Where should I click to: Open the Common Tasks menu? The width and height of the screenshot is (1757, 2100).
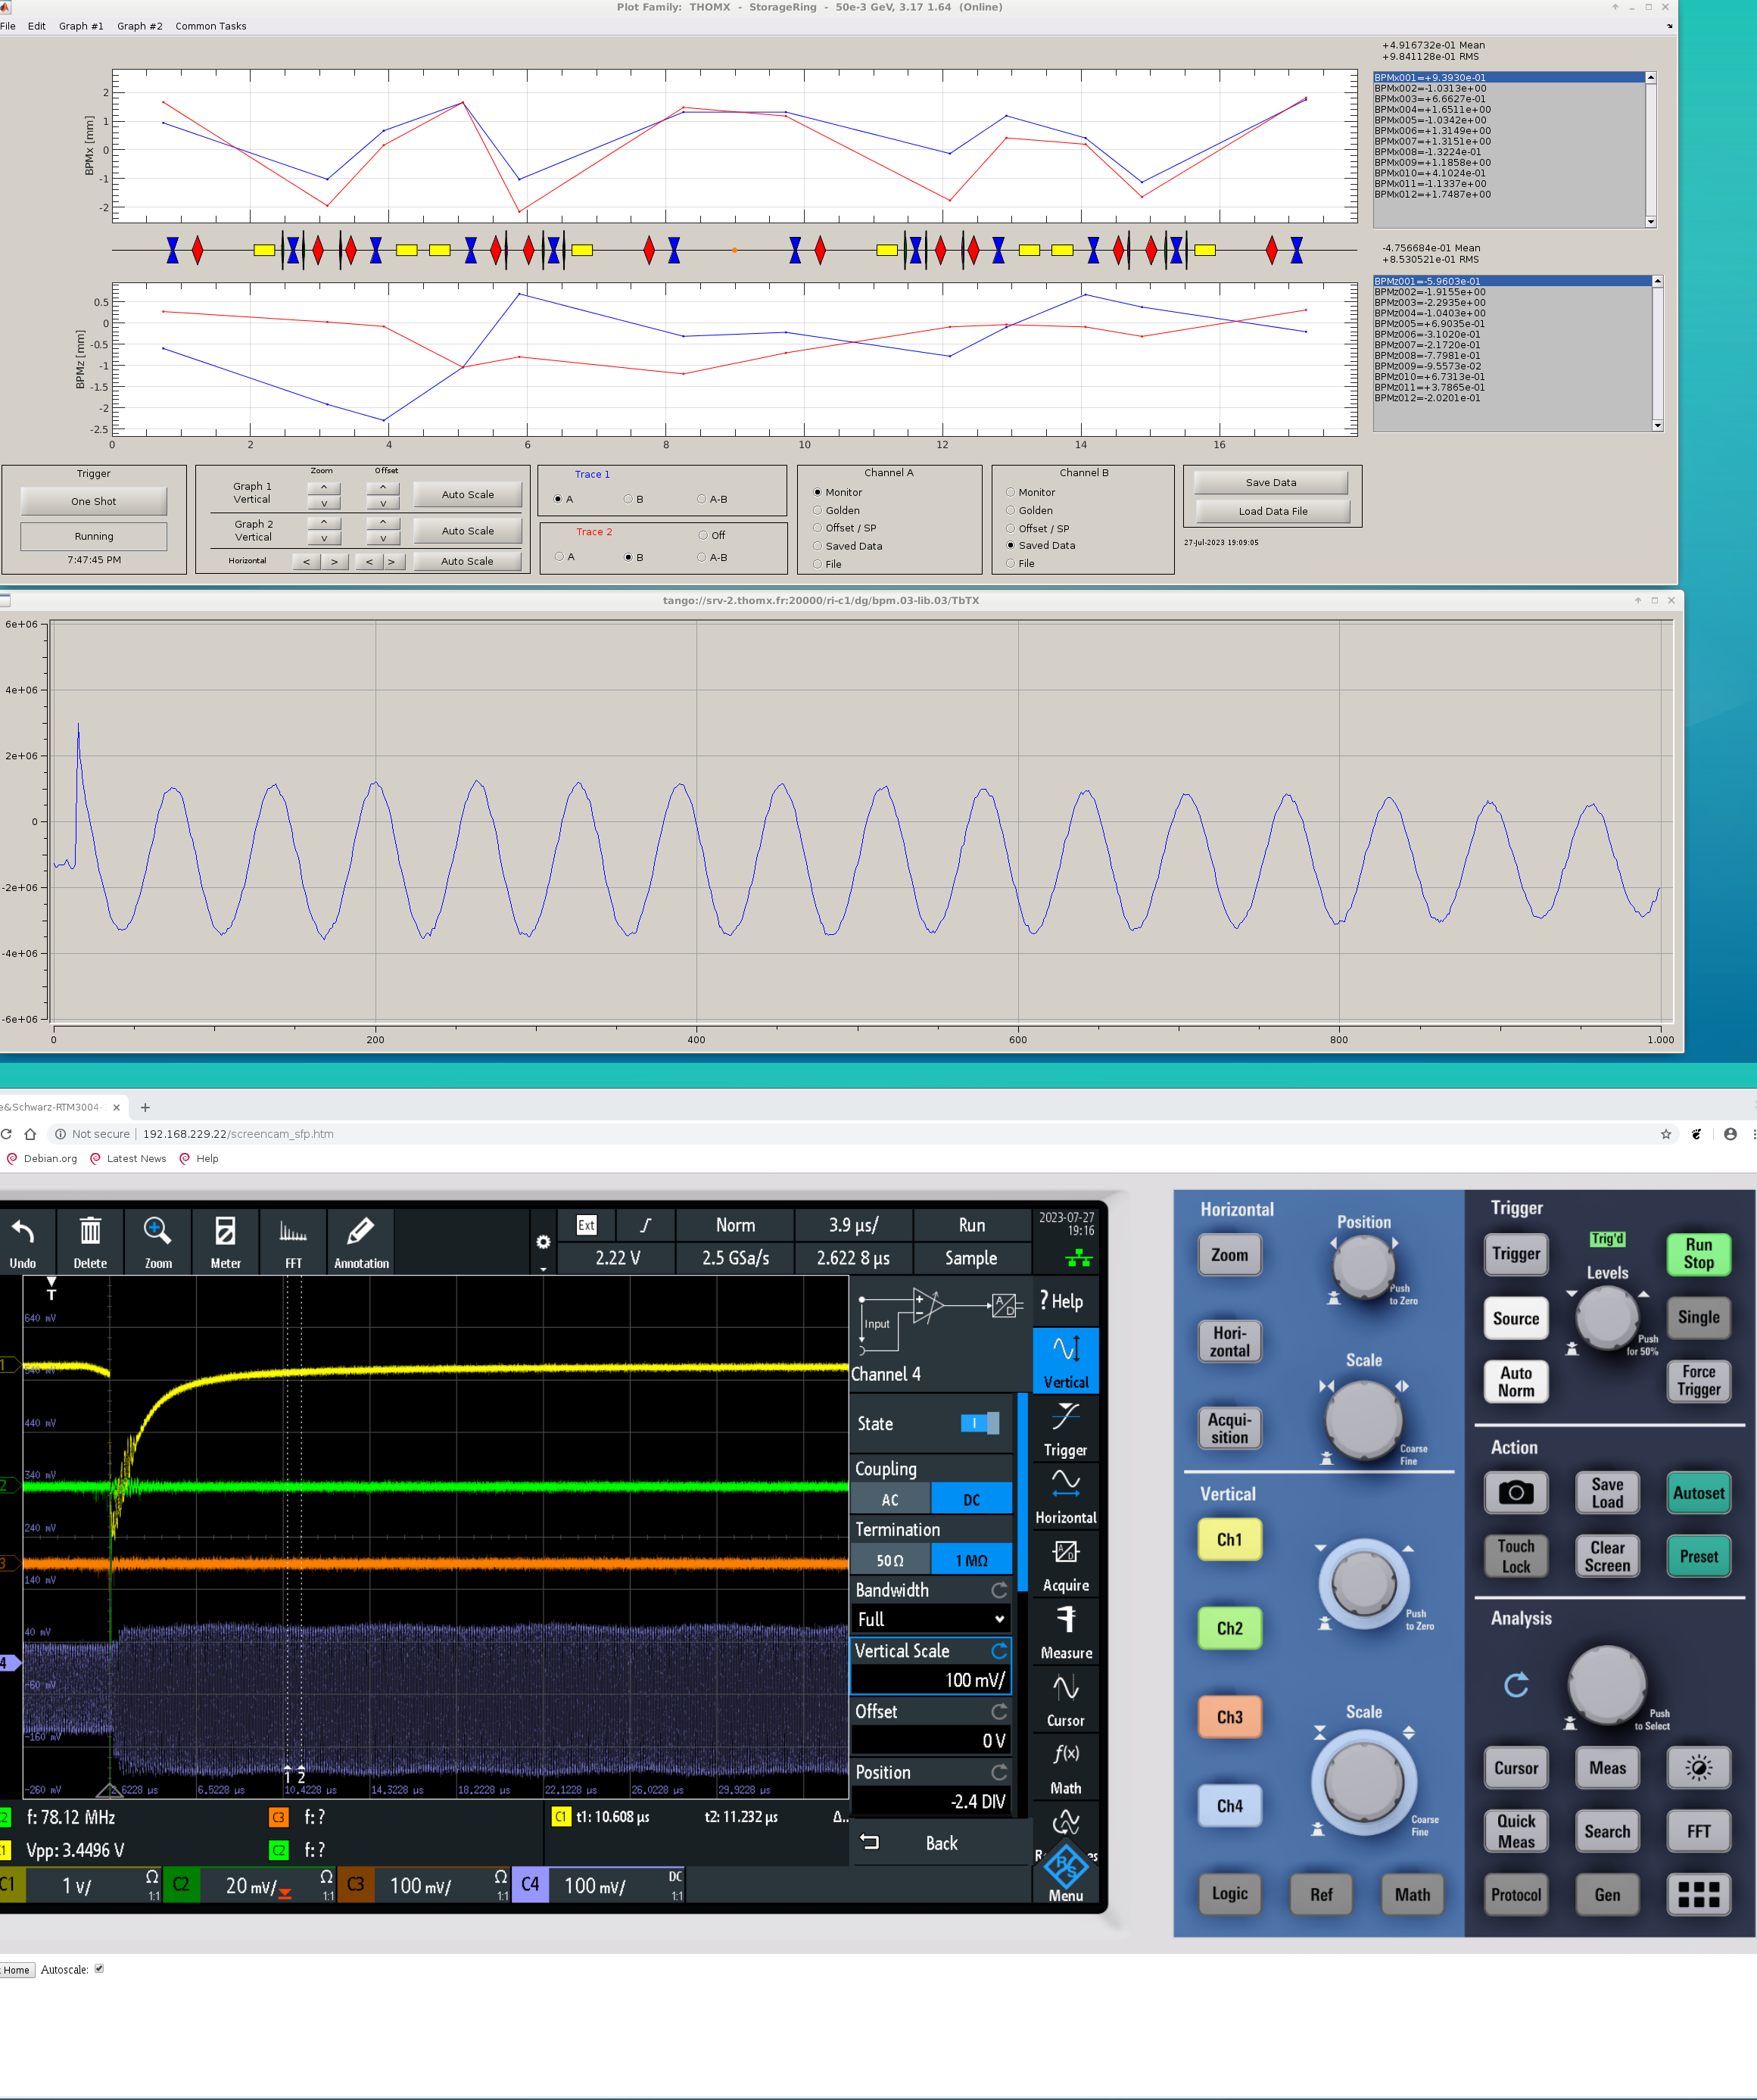point(210,26)
